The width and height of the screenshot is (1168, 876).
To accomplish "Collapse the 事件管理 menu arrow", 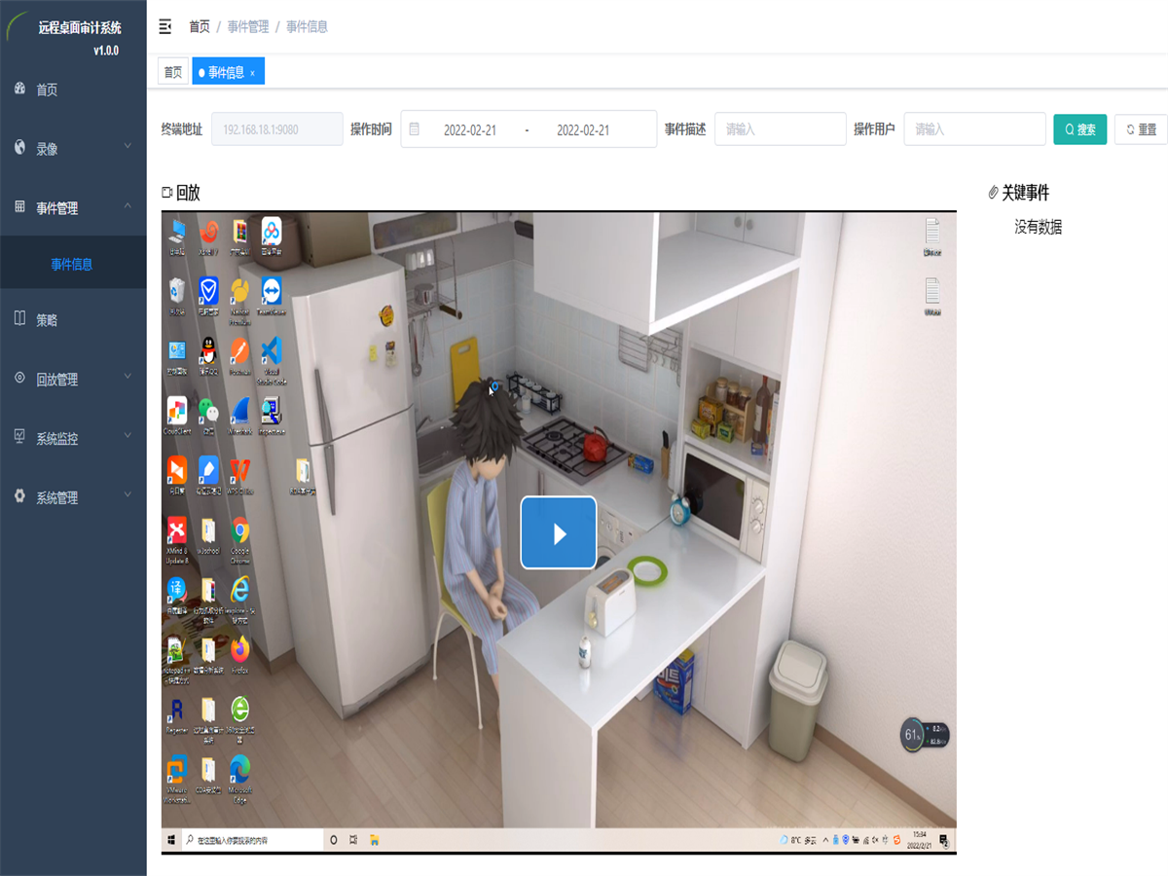I will (x=128, y=206).
